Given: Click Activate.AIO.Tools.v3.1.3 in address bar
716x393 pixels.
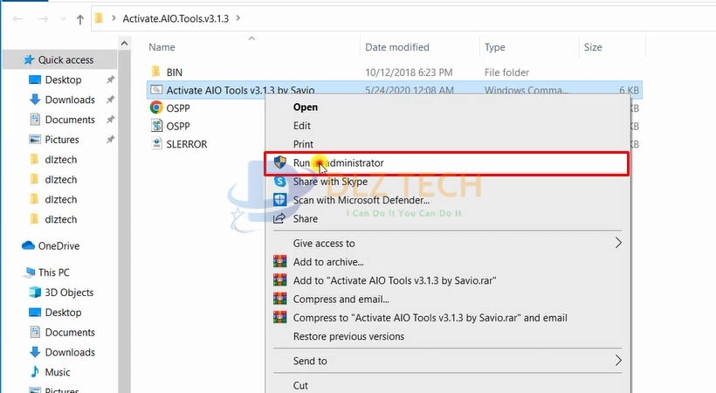Looking at the screenshot, I should pos(176,18).
